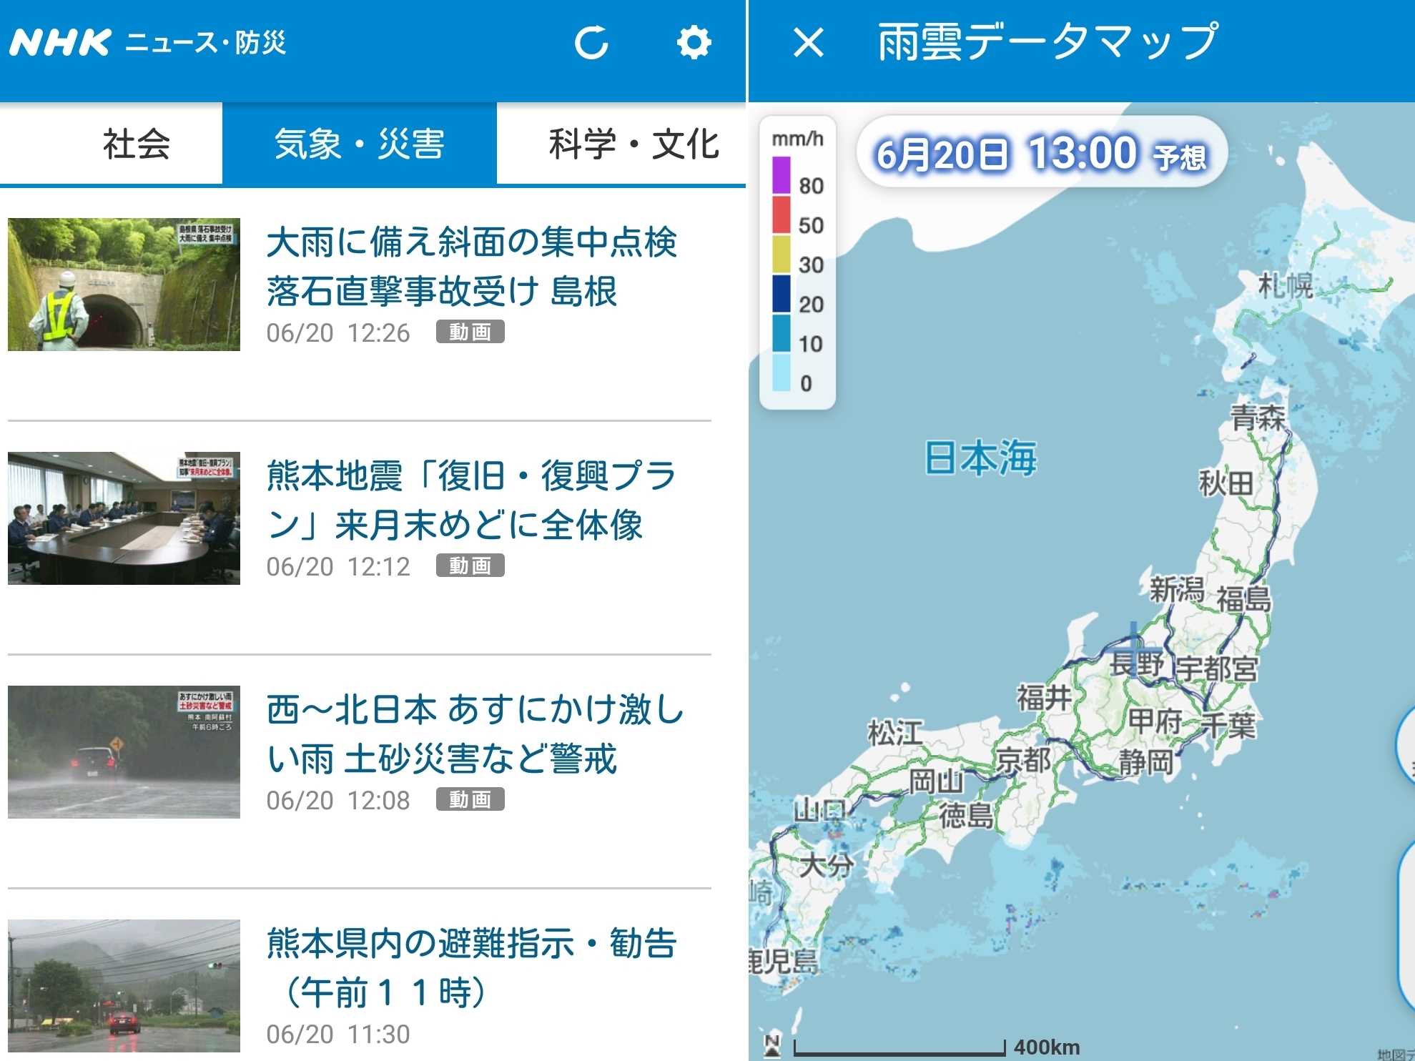Tap 動画 badge on 12:26 article

pos(470,332)
